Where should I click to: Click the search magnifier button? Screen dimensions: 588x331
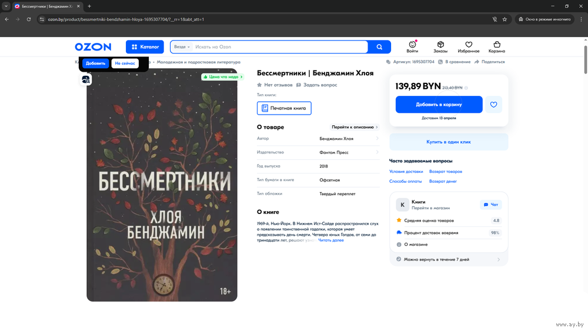pyautogui.click(x=379, y=47)
